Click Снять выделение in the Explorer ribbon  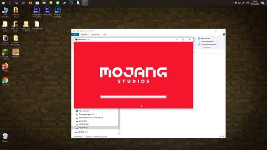(x=206, y=41)
